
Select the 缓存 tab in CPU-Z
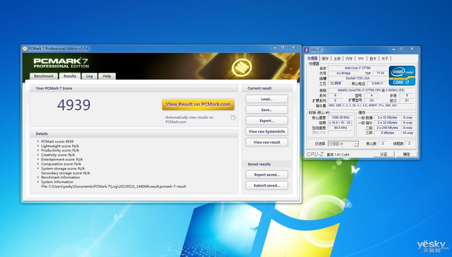(325, 59)
